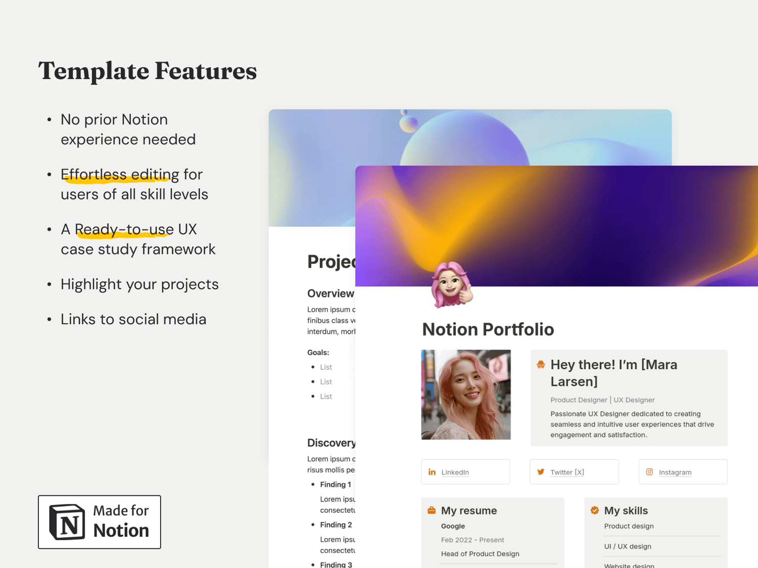Screen dimensions: 758x568
Task: Click the badge icon beside My skills
Action: [595, 510]
